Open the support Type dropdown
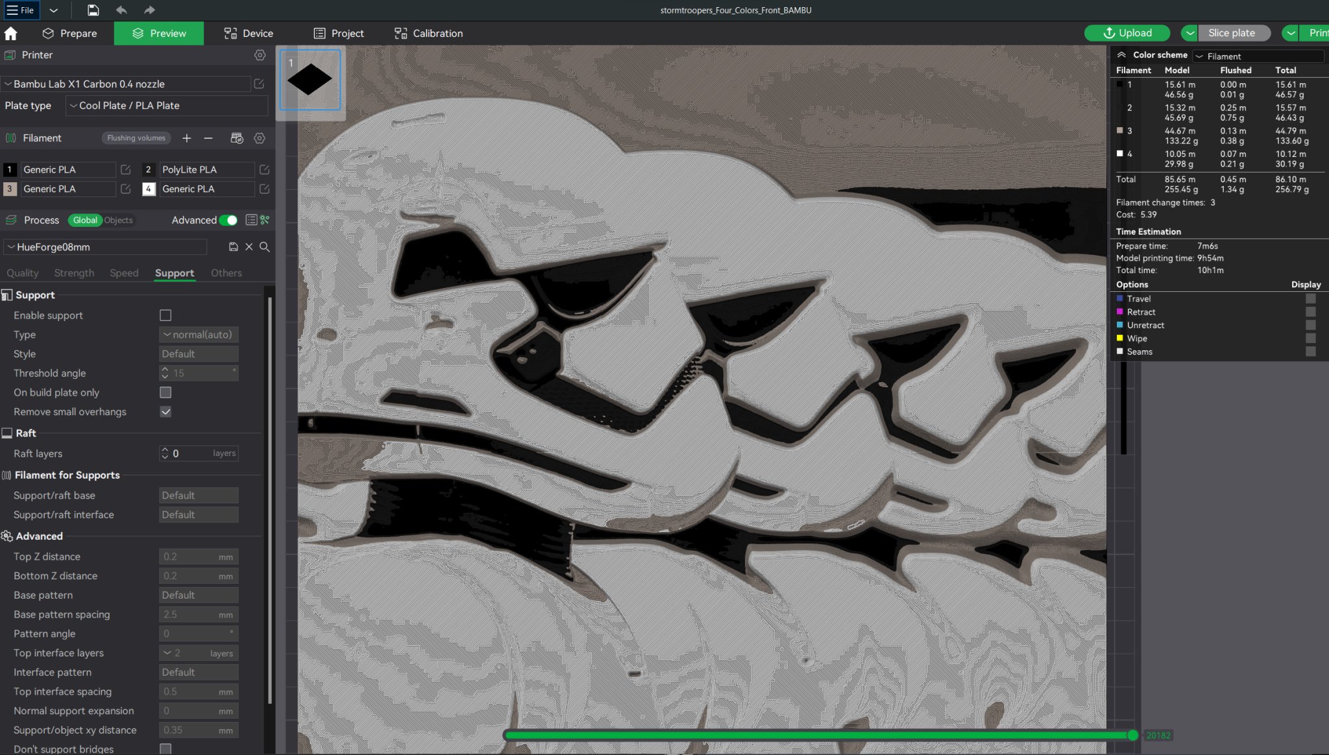 tap(198, 334)
